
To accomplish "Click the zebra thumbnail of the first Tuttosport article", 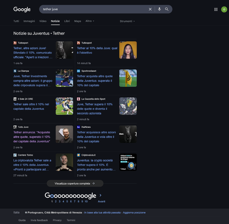I will pyautogui.click(x=64, y=50).
